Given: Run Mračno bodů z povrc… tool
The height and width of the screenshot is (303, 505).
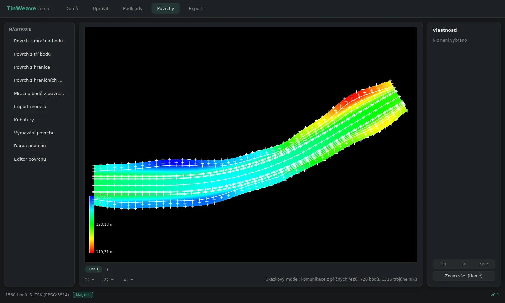Looking at the screenshot, I should [x=39, y=93].
